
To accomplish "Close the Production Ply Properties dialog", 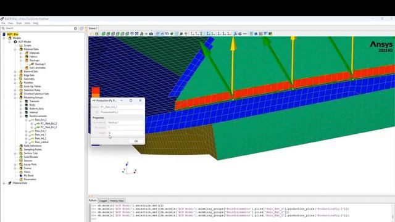I will click(140, 101).
